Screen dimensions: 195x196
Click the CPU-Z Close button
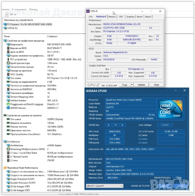point(156,85)
